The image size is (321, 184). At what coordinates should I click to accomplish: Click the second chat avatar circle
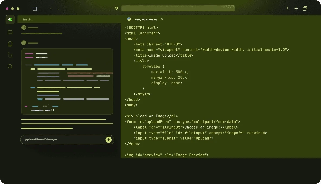click(24, 43)
